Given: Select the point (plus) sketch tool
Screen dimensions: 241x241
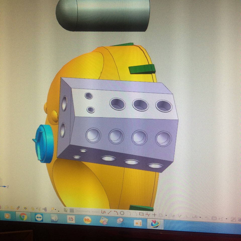Looking at the screenshot, I should point(154,215).
